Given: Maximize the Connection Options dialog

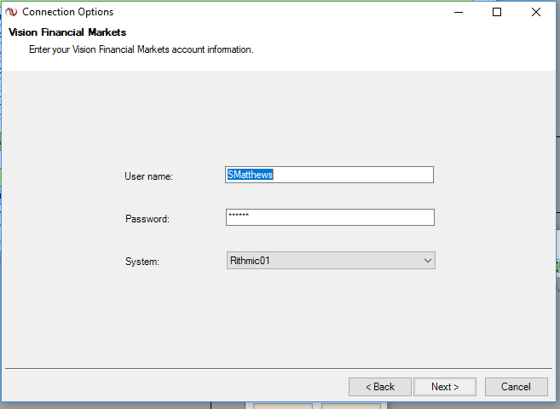Looking at the screenshot, I should coord(497,12).
